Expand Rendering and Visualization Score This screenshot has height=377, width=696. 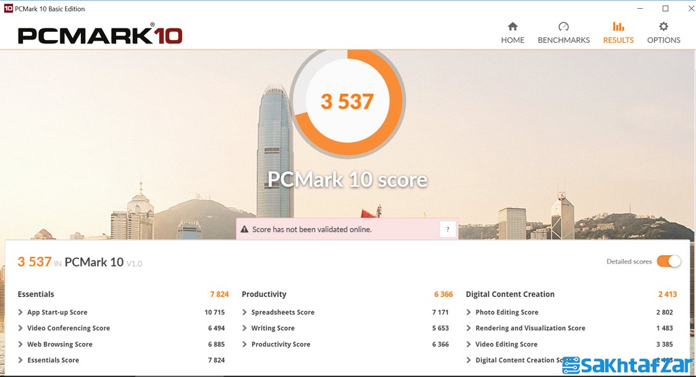pyautogui.click(x=469, y=328)
